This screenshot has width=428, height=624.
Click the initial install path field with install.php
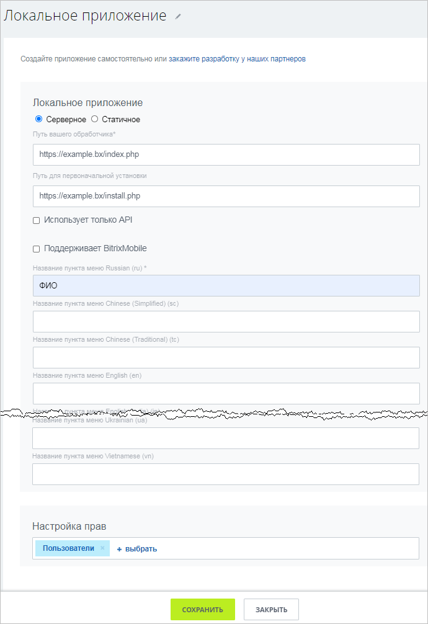[x=226, y=196]
